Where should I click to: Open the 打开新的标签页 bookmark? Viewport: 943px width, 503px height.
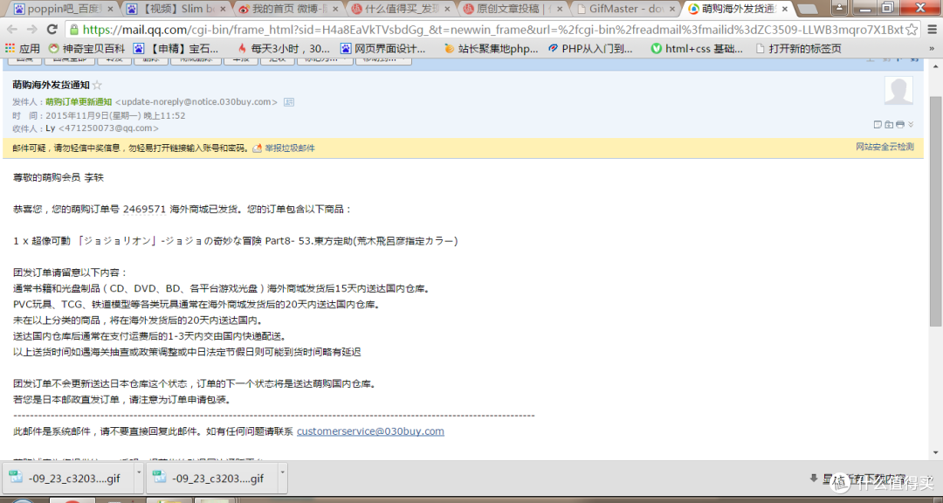point(798,49)
